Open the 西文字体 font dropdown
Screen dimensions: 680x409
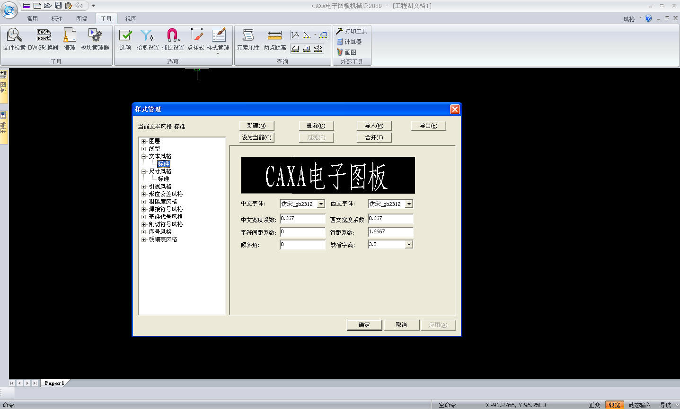[409, 204]
